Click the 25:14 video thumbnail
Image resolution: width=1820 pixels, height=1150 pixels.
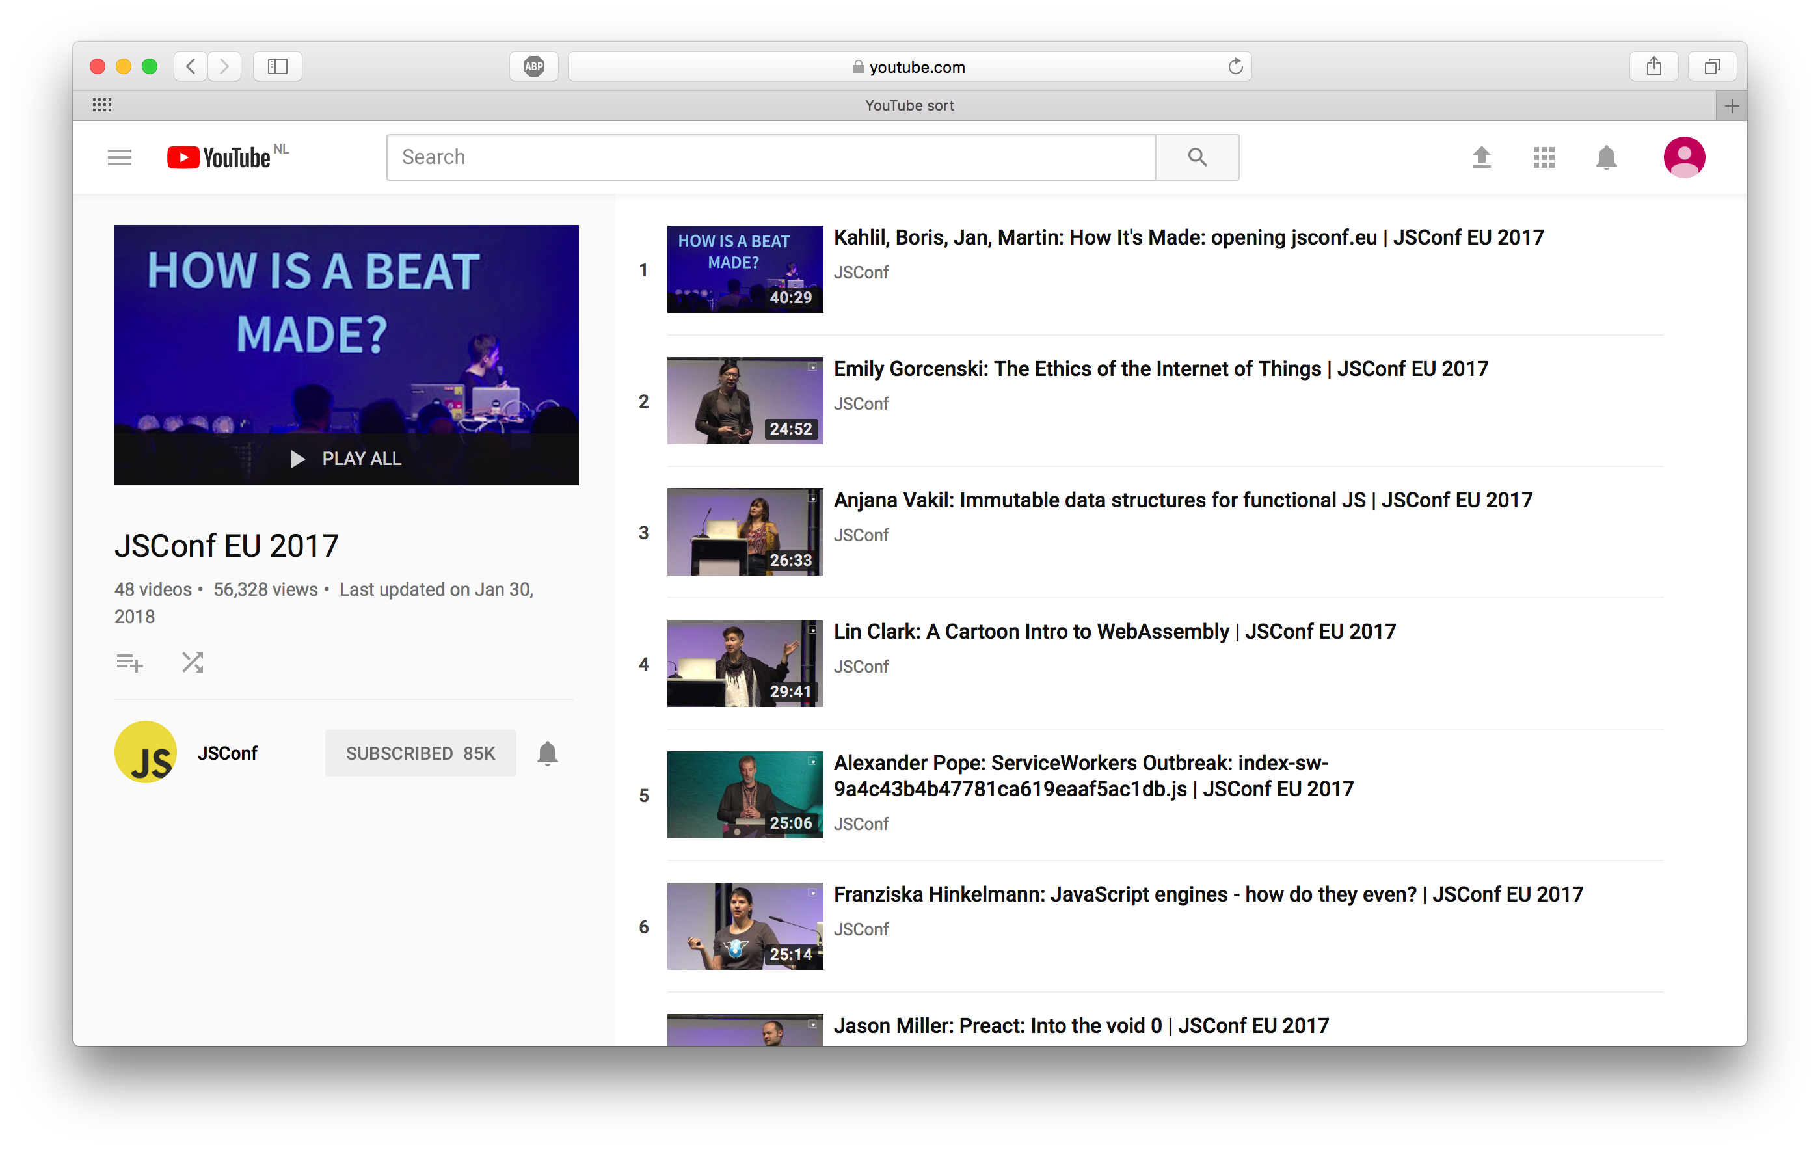pyautogui.click(x=745, y=926)
